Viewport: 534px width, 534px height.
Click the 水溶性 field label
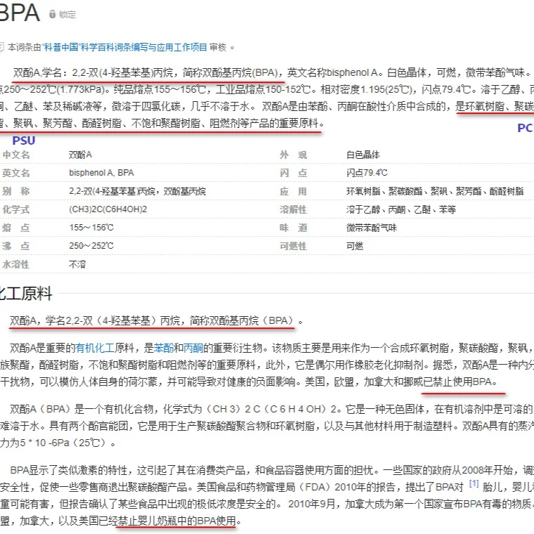point(16,264)
